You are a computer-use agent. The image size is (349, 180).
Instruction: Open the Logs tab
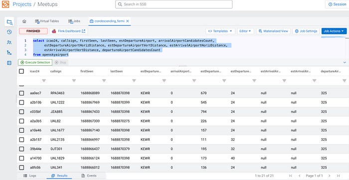pyautogui.click(x=30, y=176)
